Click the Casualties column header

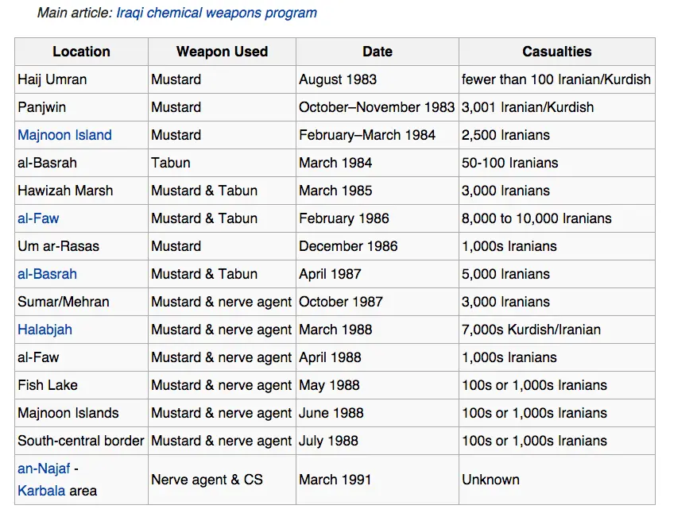click(556, 52)
